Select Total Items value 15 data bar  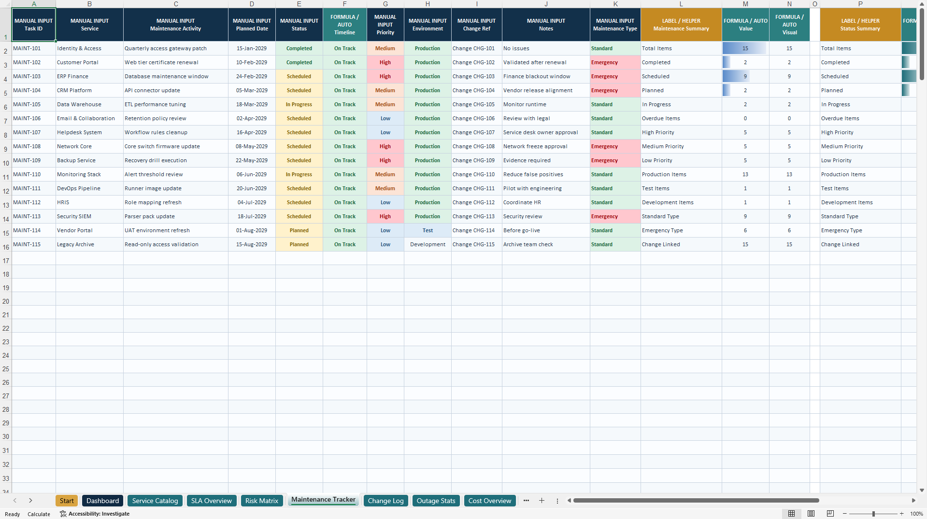745,48
